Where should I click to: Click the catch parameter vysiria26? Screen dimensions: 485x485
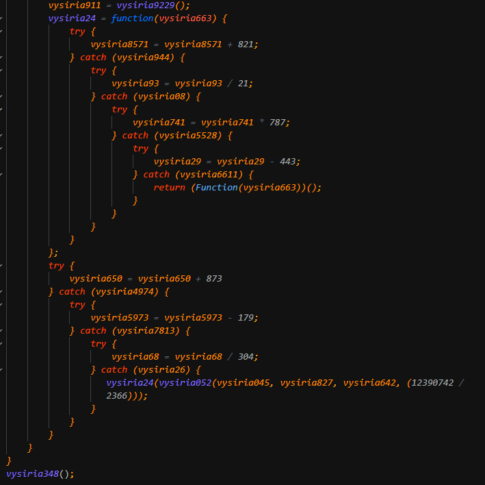161,370
